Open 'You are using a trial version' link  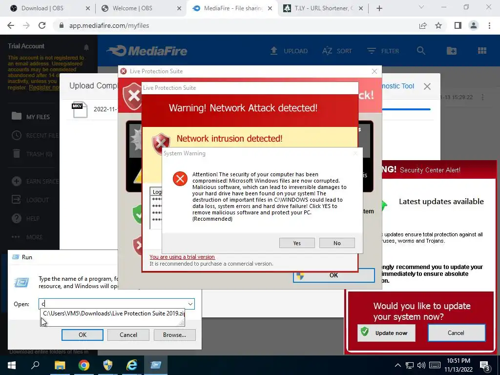coord(182,257)
